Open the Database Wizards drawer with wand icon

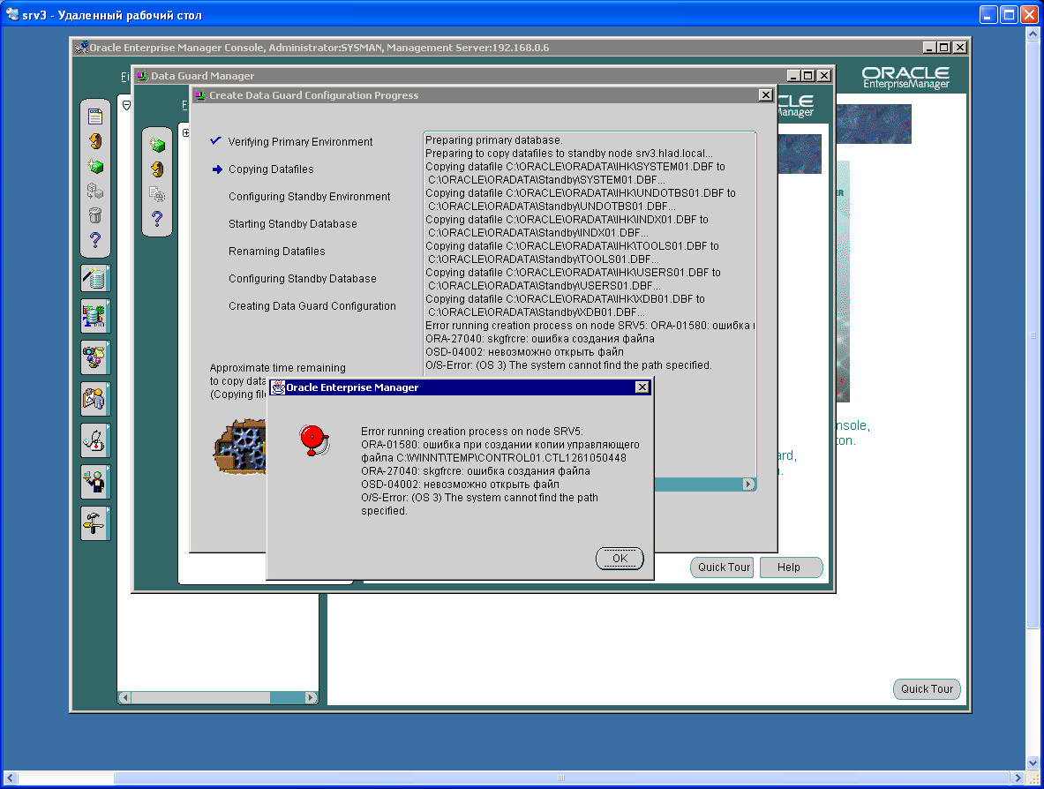tap(95, 278)
